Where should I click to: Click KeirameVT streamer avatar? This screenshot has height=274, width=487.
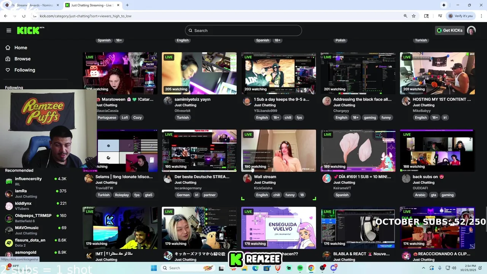327,178
